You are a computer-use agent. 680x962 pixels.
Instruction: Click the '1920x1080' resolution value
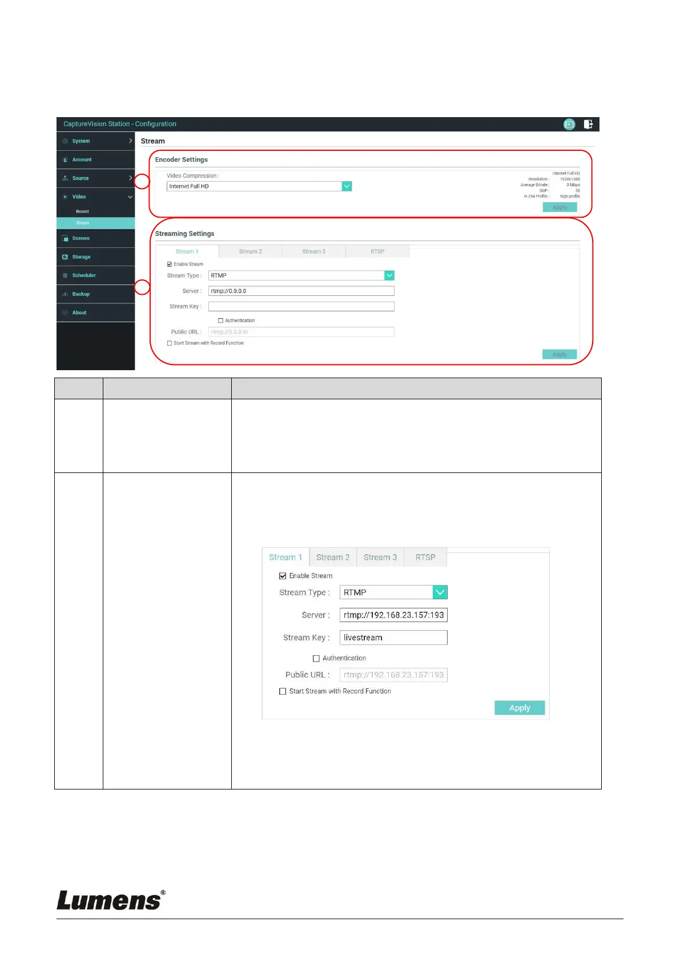coord(570,179)
